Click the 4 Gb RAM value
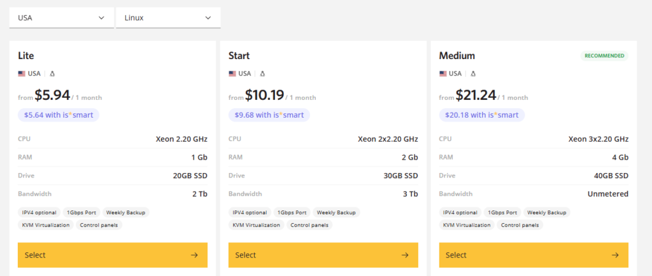The height and width of the screenshot is (276, 652). 620,157
